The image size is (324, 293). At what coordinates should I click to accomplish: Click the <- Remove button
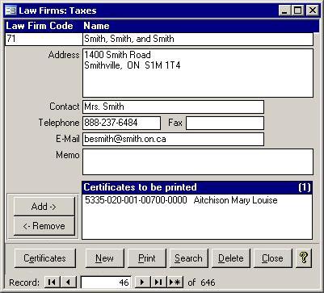pyautogui.click(x=44, y=226)
